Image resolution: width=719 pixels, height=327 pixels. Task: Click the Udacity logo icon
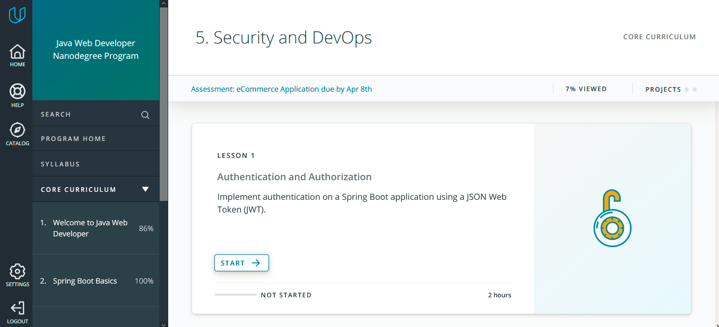[x=17, y=15]
